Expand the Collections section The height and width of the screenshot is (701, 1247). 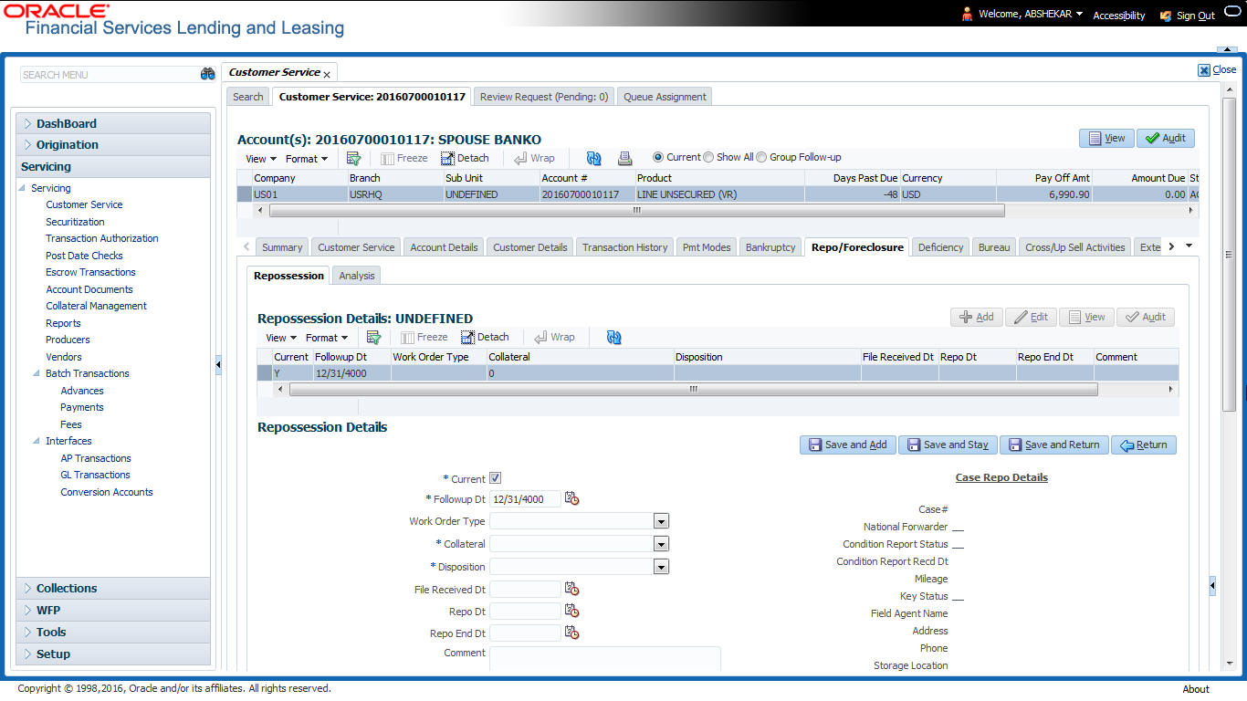click(28, 588)
